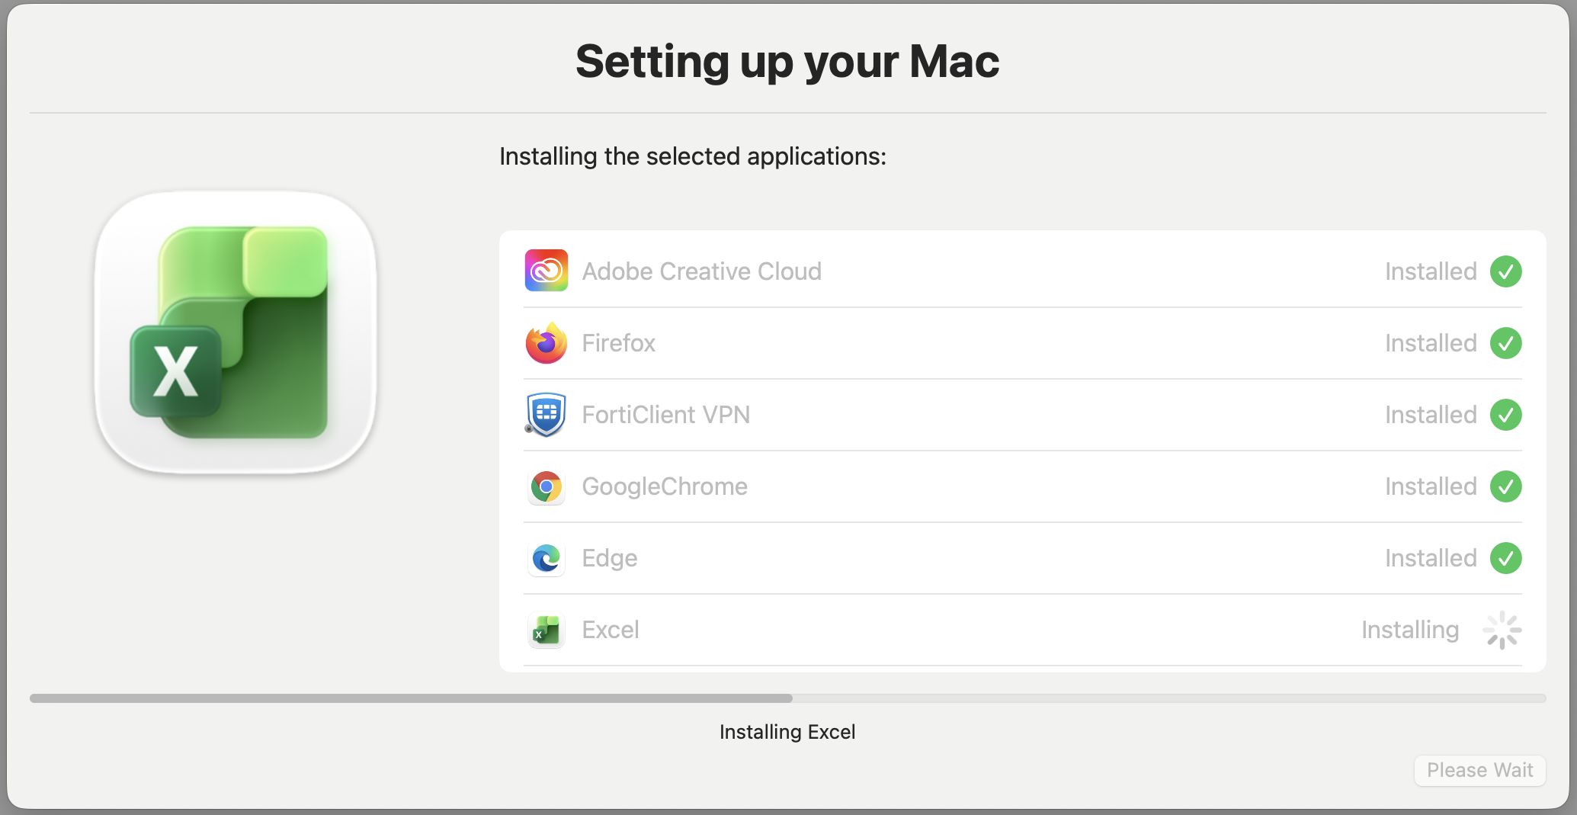
Task: Click the green checkmark for FortiClient VPN
Action: coord(1506,415)
